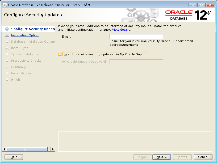Click the Prerequisite Checks step
This screenshot has height=163, width=217.
26,61
